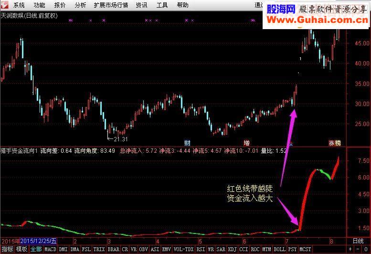The height and width of the screenshot is (254, 371).
Task: Click the 日线 period selector
Action: [358, 241]
